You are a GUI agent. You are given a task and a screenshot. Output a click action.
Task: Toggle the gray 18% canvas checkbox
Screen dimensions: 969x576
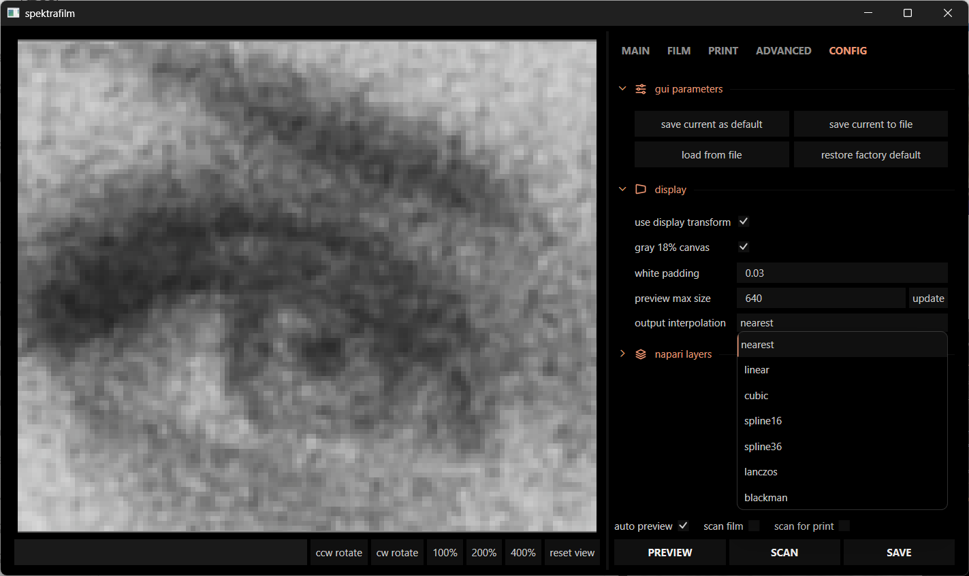pyautogui.click(x=744, y=247)
